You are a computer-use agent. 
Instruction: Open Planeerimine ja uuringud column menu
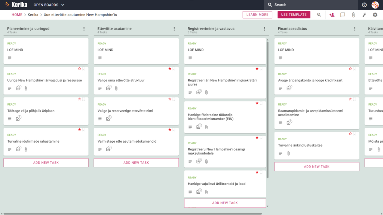(84, 29)
